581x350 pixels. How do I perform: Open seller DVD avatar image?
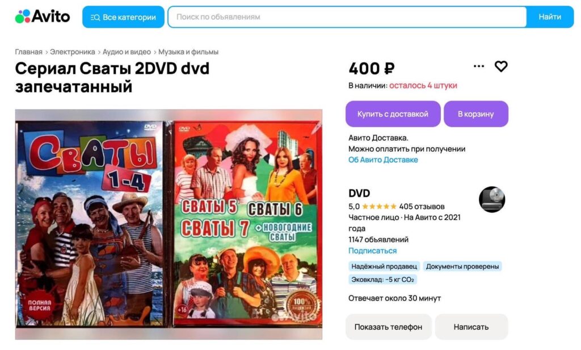(492, 199)
